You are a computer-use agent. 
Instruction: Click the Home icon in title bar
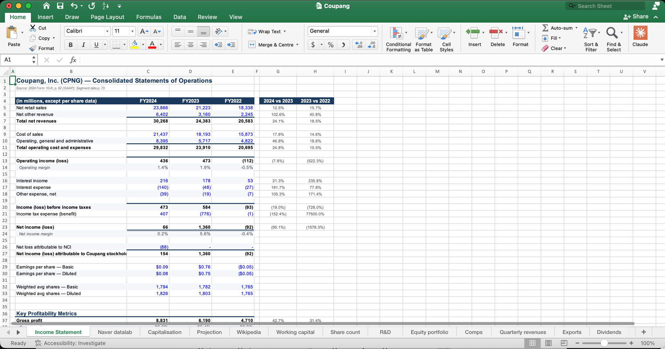(47, 6)
